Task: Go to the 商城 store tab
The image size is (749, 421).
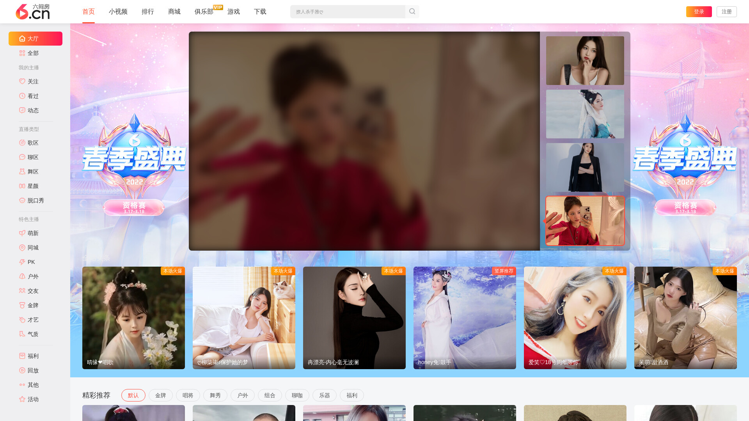Action: (174, 12)
